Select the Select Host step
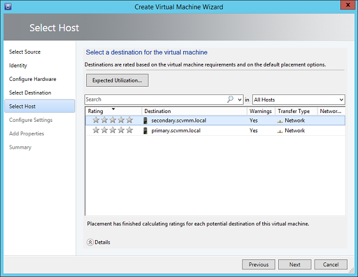The width and height of the screenshot is (358, 277). (40, 106)
